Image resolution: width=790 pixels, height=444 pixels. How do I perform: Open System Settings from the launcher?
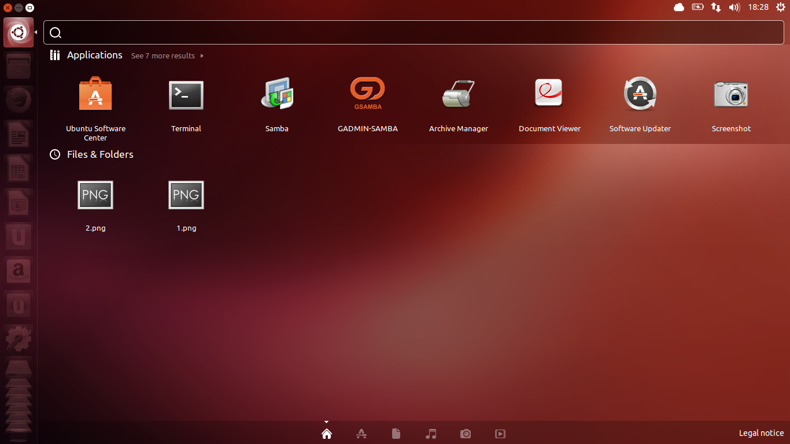point(19,339)
